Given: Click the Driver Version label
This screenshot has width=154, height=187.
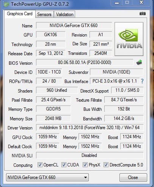Looking at the screenshot, I should [20, 128].
